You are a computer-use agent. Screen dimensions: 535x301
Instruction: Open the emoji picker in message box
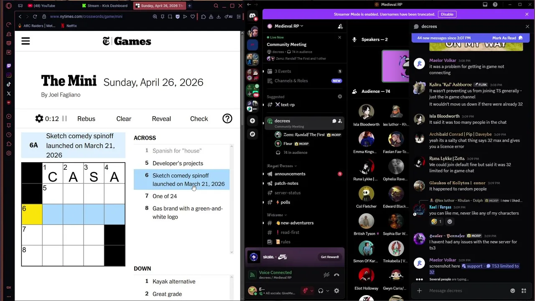(x=512, y=291)
